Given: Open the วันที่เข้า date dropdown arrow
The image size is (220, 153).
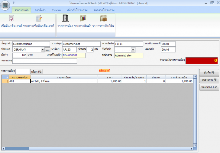Looking at the screenshot, I should click(133, 50).
